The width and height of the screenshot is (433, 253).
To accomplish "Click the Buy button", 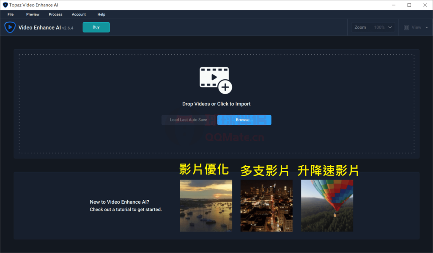I will pos(96,27).
